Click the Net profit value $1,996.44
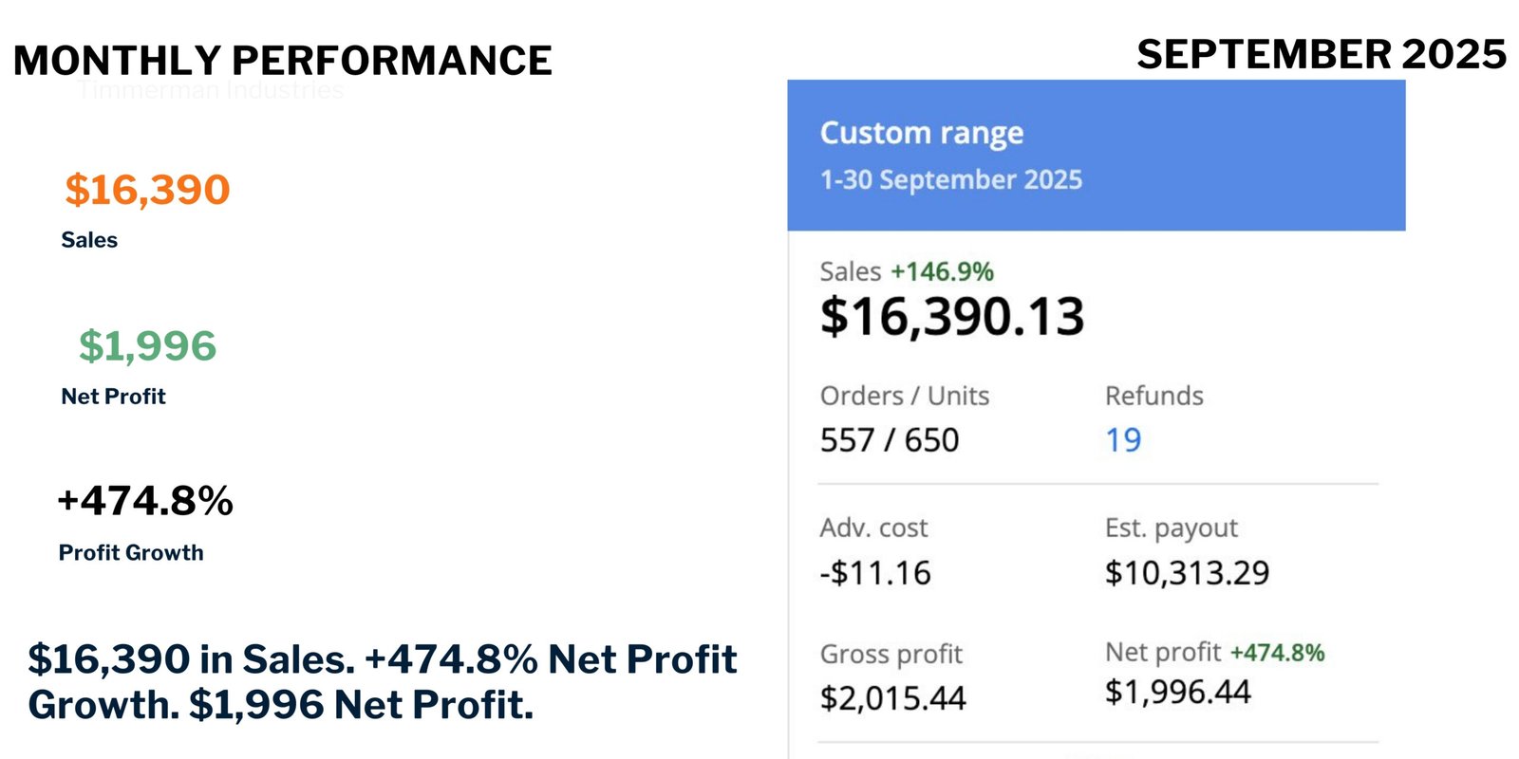 (x=1178, y=692)
